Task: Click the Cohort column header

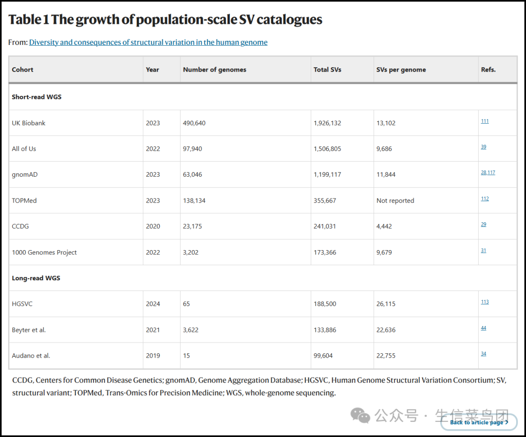Action: point(22,70)
